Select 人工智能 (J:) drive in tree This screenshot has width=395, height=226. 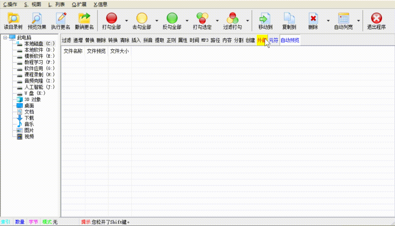(36, 87)
